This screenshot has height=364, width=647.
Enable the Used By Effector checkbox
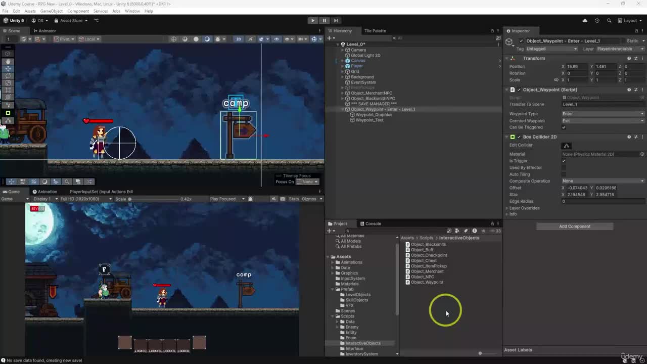coord(564,168)
